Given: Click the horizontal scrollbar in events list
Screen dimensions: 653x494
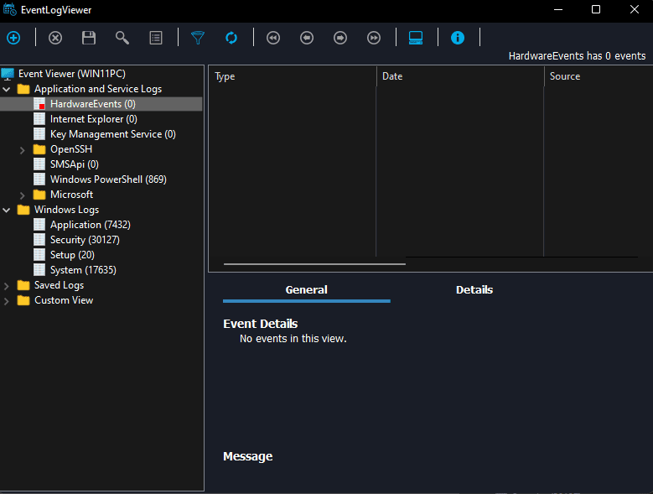Looking at the screenshot, I should pos(314,263).
